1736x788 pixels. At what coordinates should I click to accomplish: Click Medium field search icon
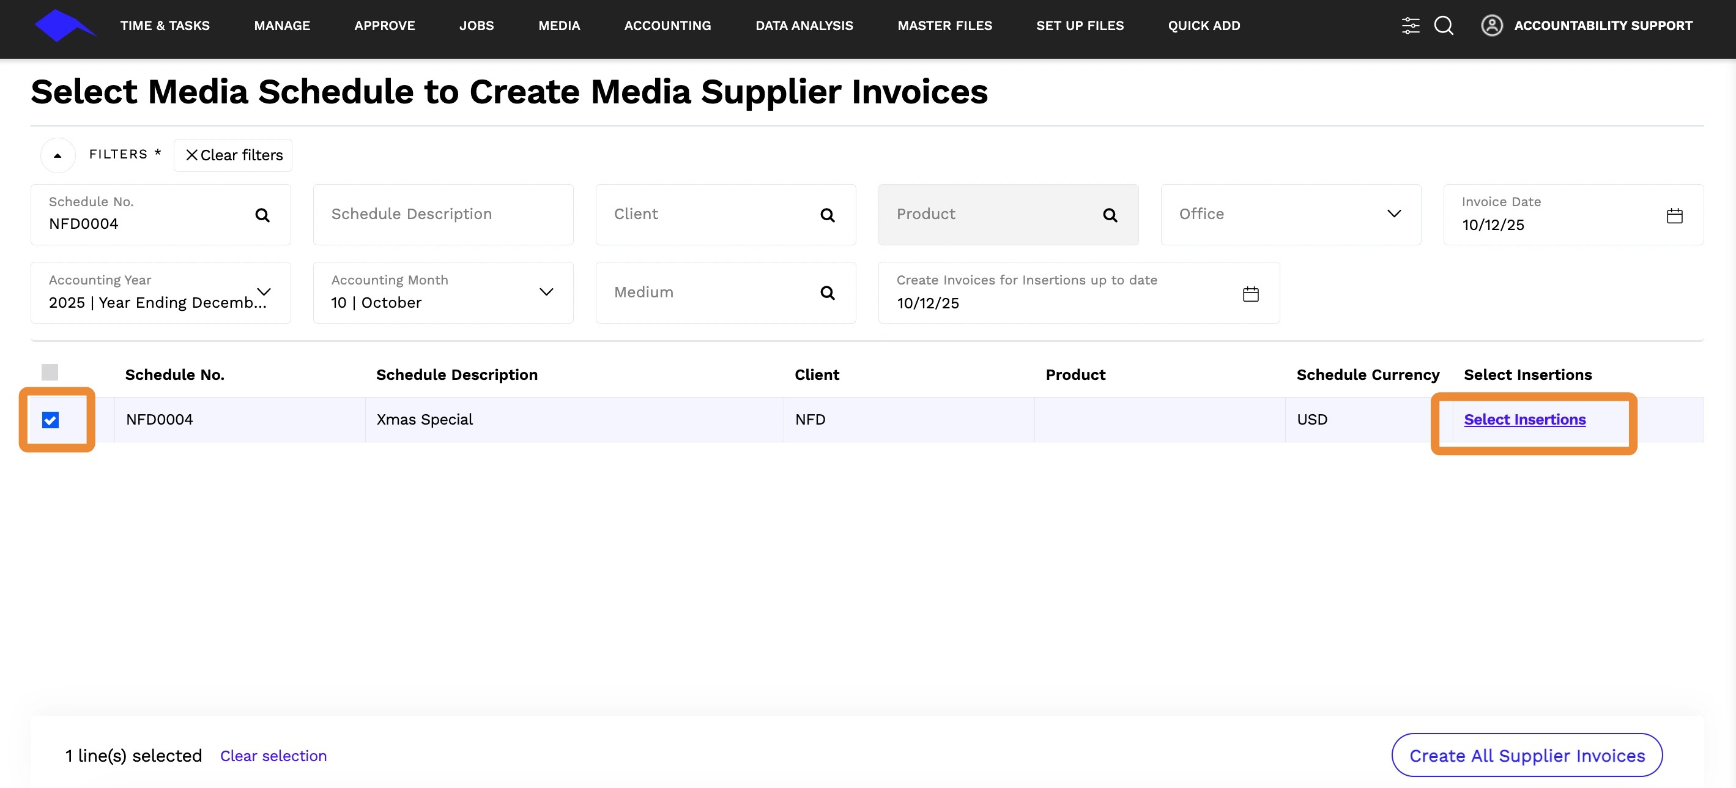(x=827, y=292)
